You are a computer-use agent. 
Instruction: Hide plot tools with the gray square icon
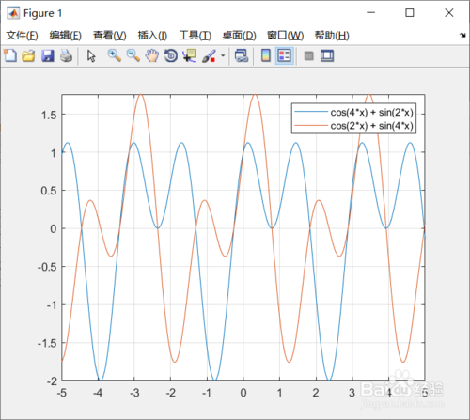[x=309, y=56]
